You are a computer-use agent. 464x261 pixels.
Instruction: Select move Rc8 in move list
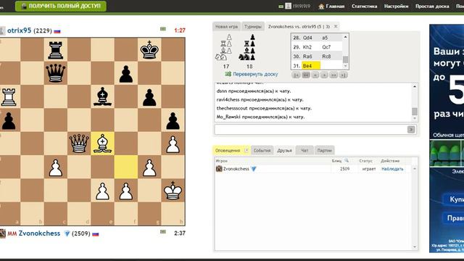[x=326, y=57]
